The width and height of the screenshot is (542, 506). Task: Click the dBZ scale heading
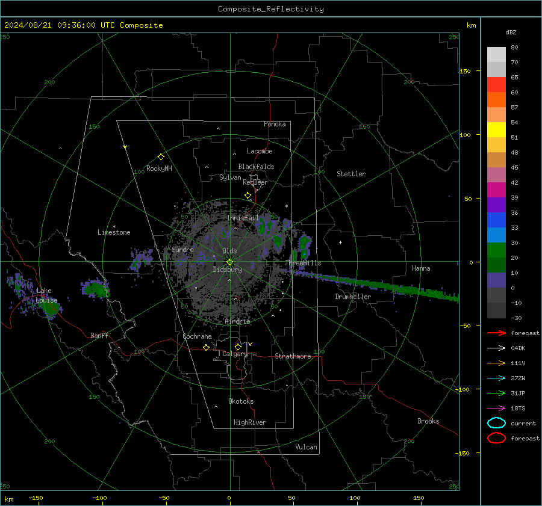pyautogui.click(x=511, y=32)
